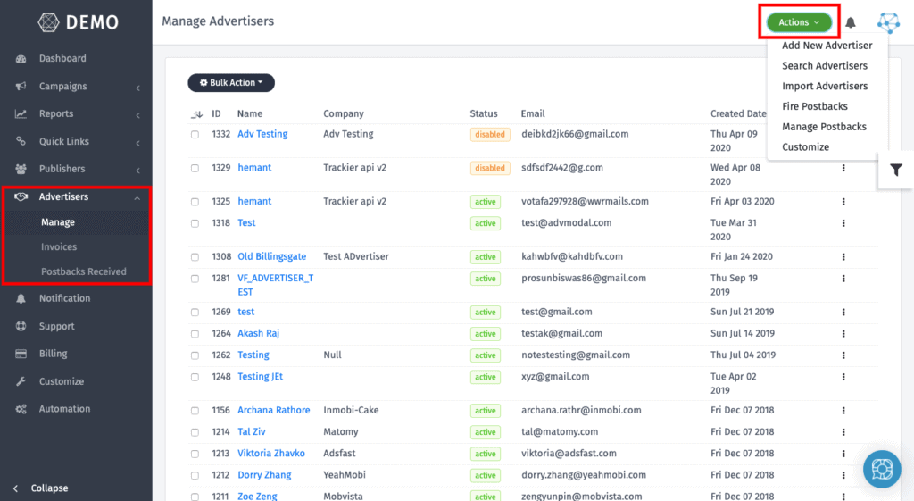Open the filter funnel icon
914x501 pixels.
click(x=896, y=171)
